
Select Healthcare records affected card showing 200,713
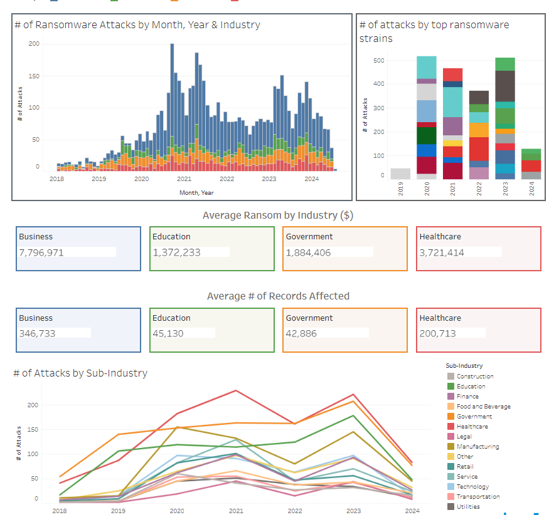[479, 330]
